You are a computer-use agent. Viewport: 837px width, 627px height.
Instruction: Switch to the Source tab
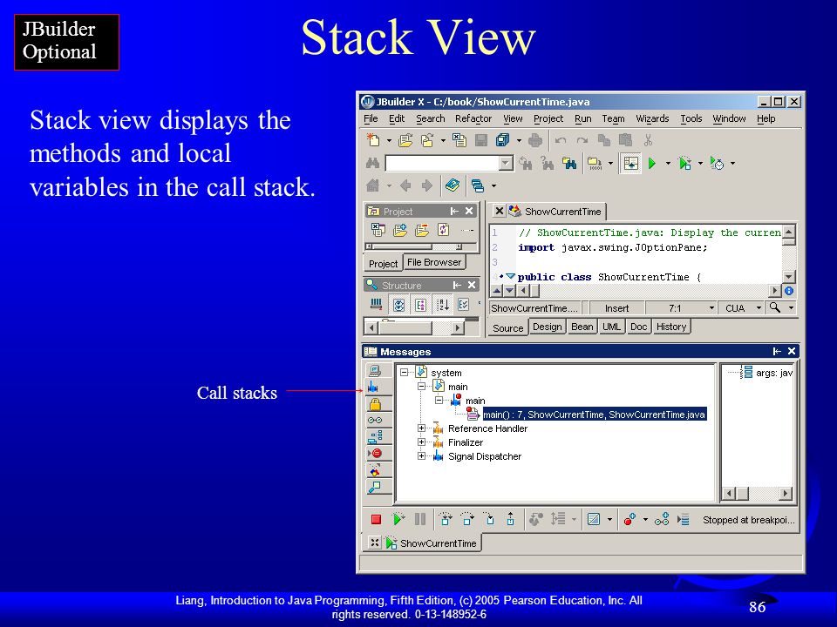(507, 328)
